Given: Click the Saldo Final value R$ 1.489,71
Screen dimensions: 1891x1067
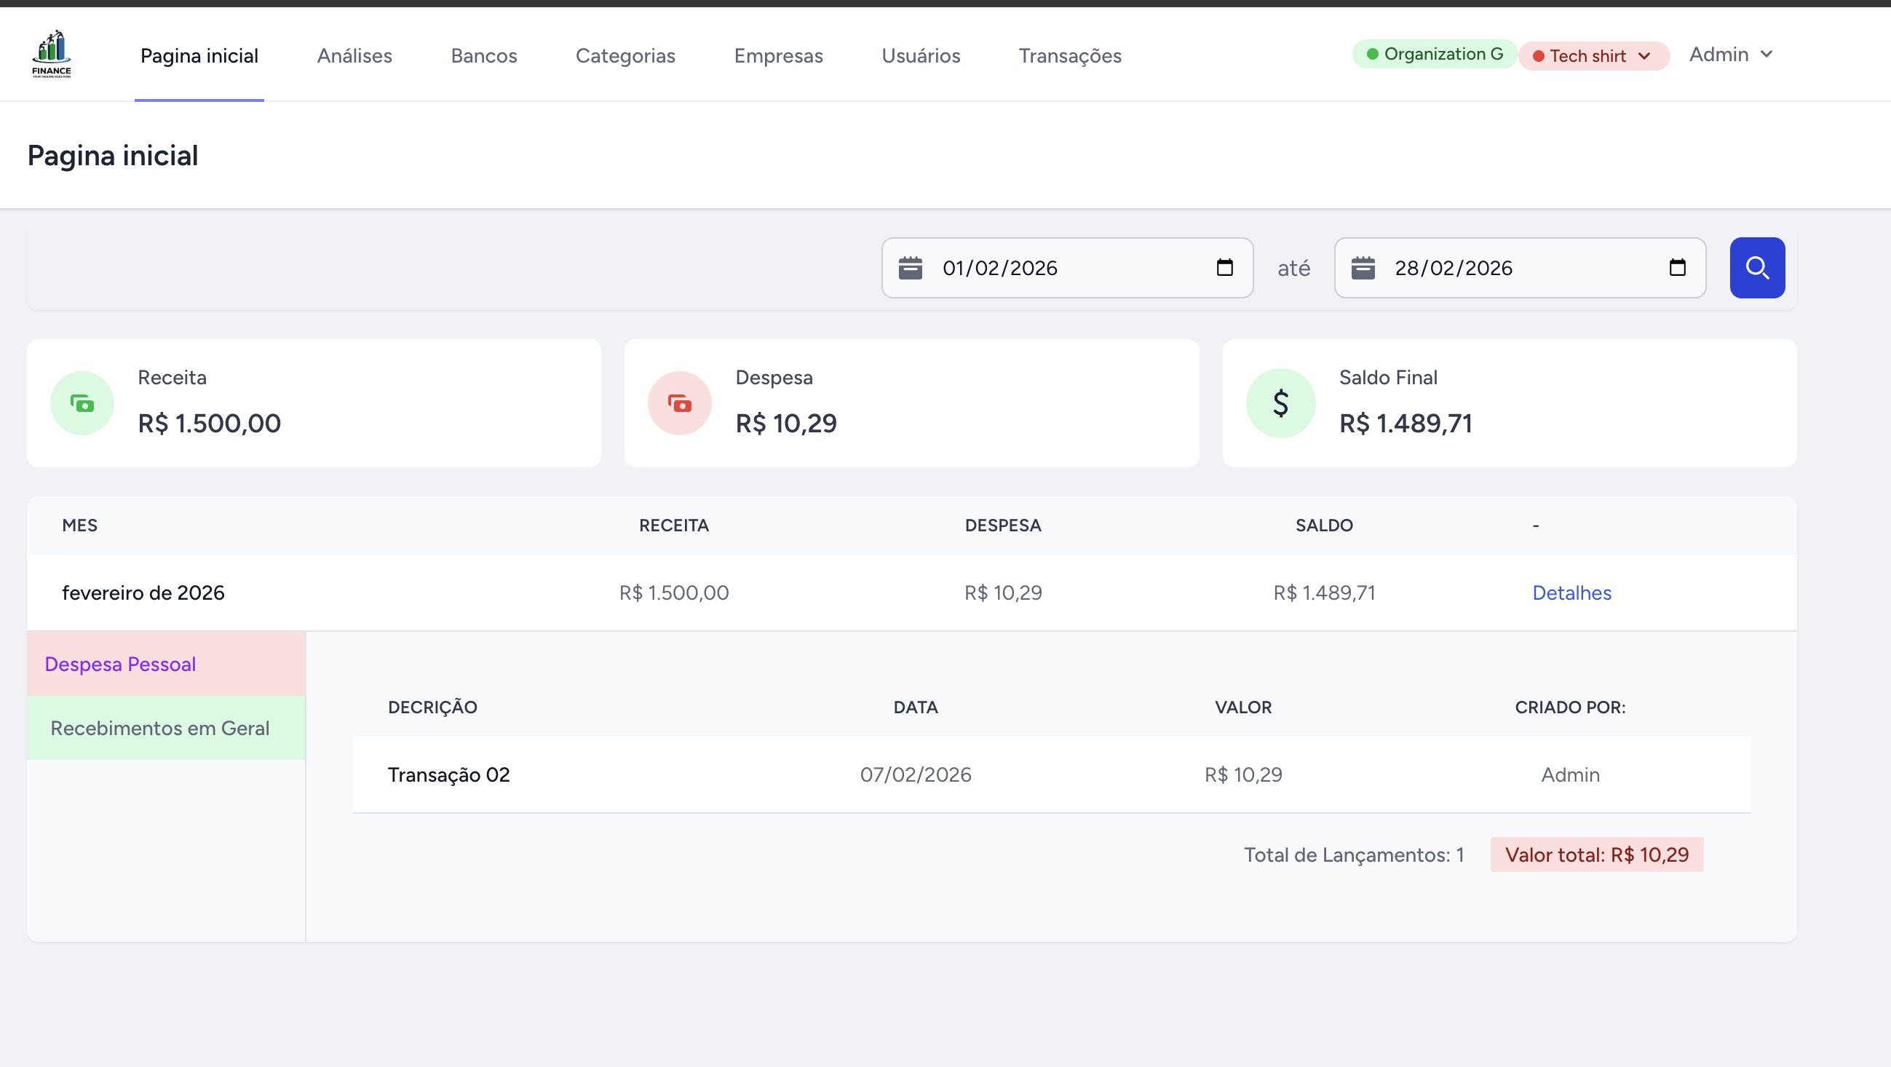Looking at the screenshot, I should (x=1406, y=424).
